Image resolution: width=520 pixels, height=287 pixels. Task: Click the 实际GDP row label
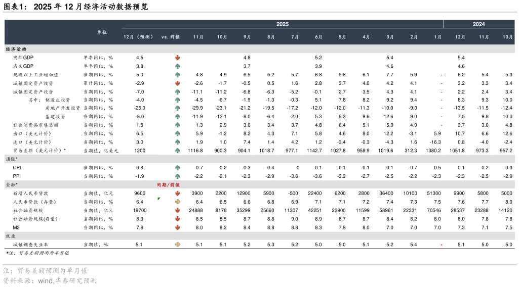point(23,58)
